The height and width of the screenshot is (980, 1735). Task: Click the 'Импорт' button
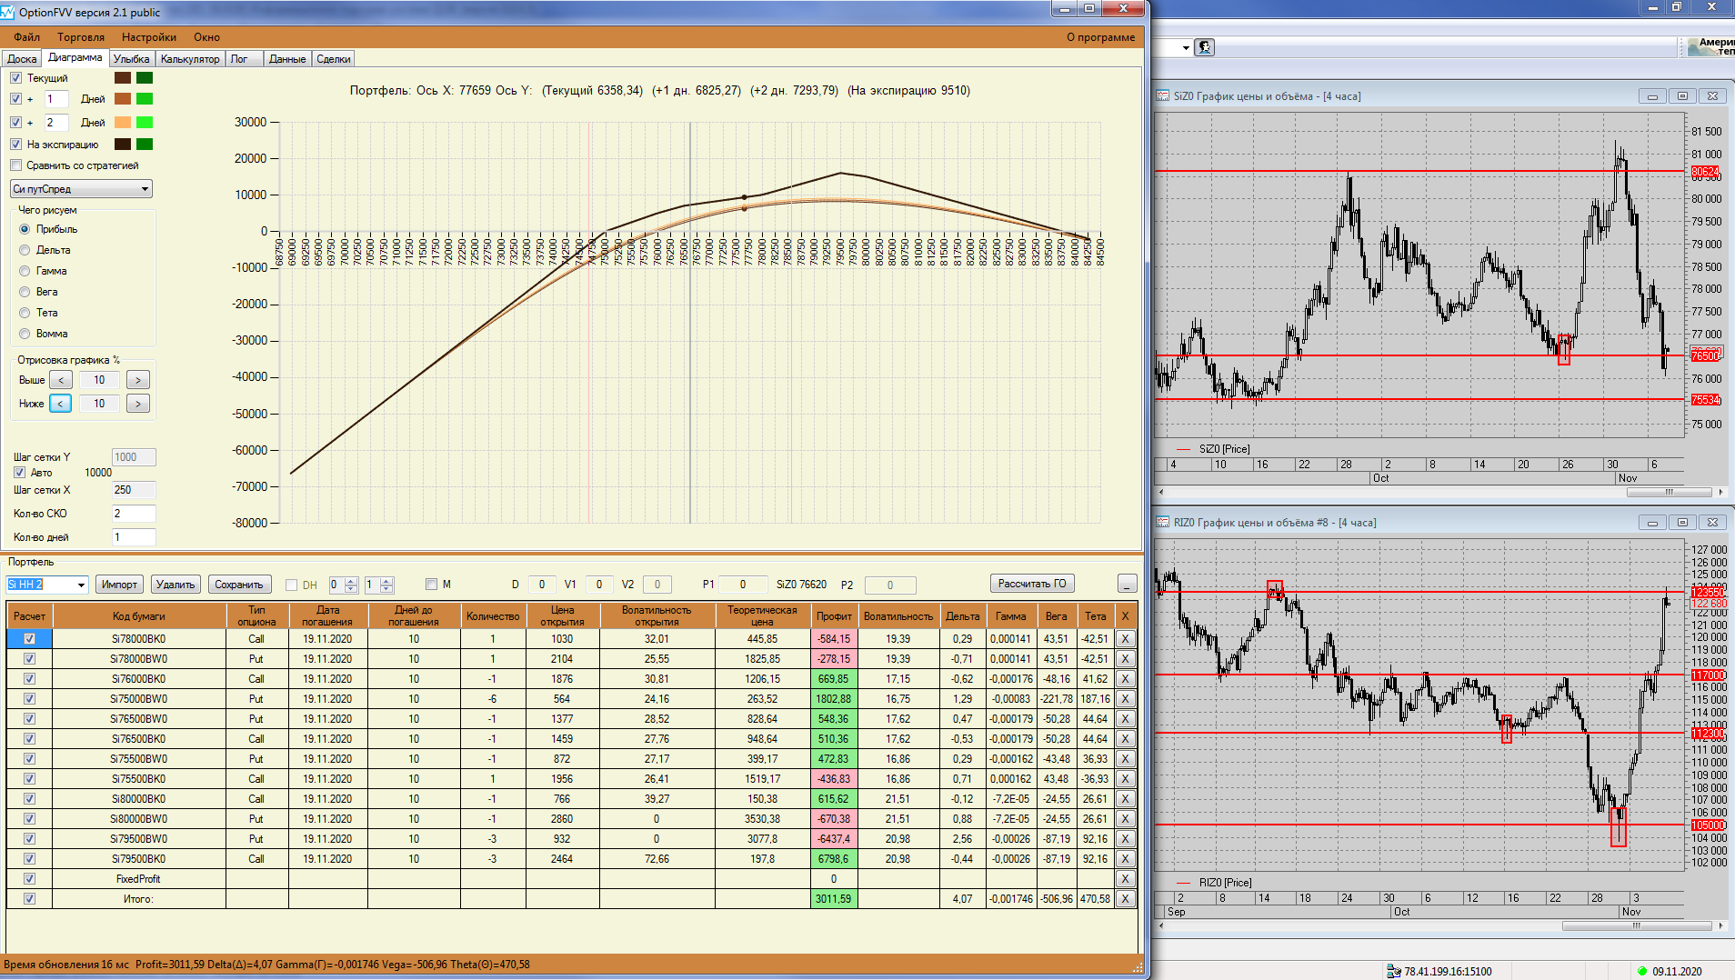pyautogui.click(x=119, y=585)
